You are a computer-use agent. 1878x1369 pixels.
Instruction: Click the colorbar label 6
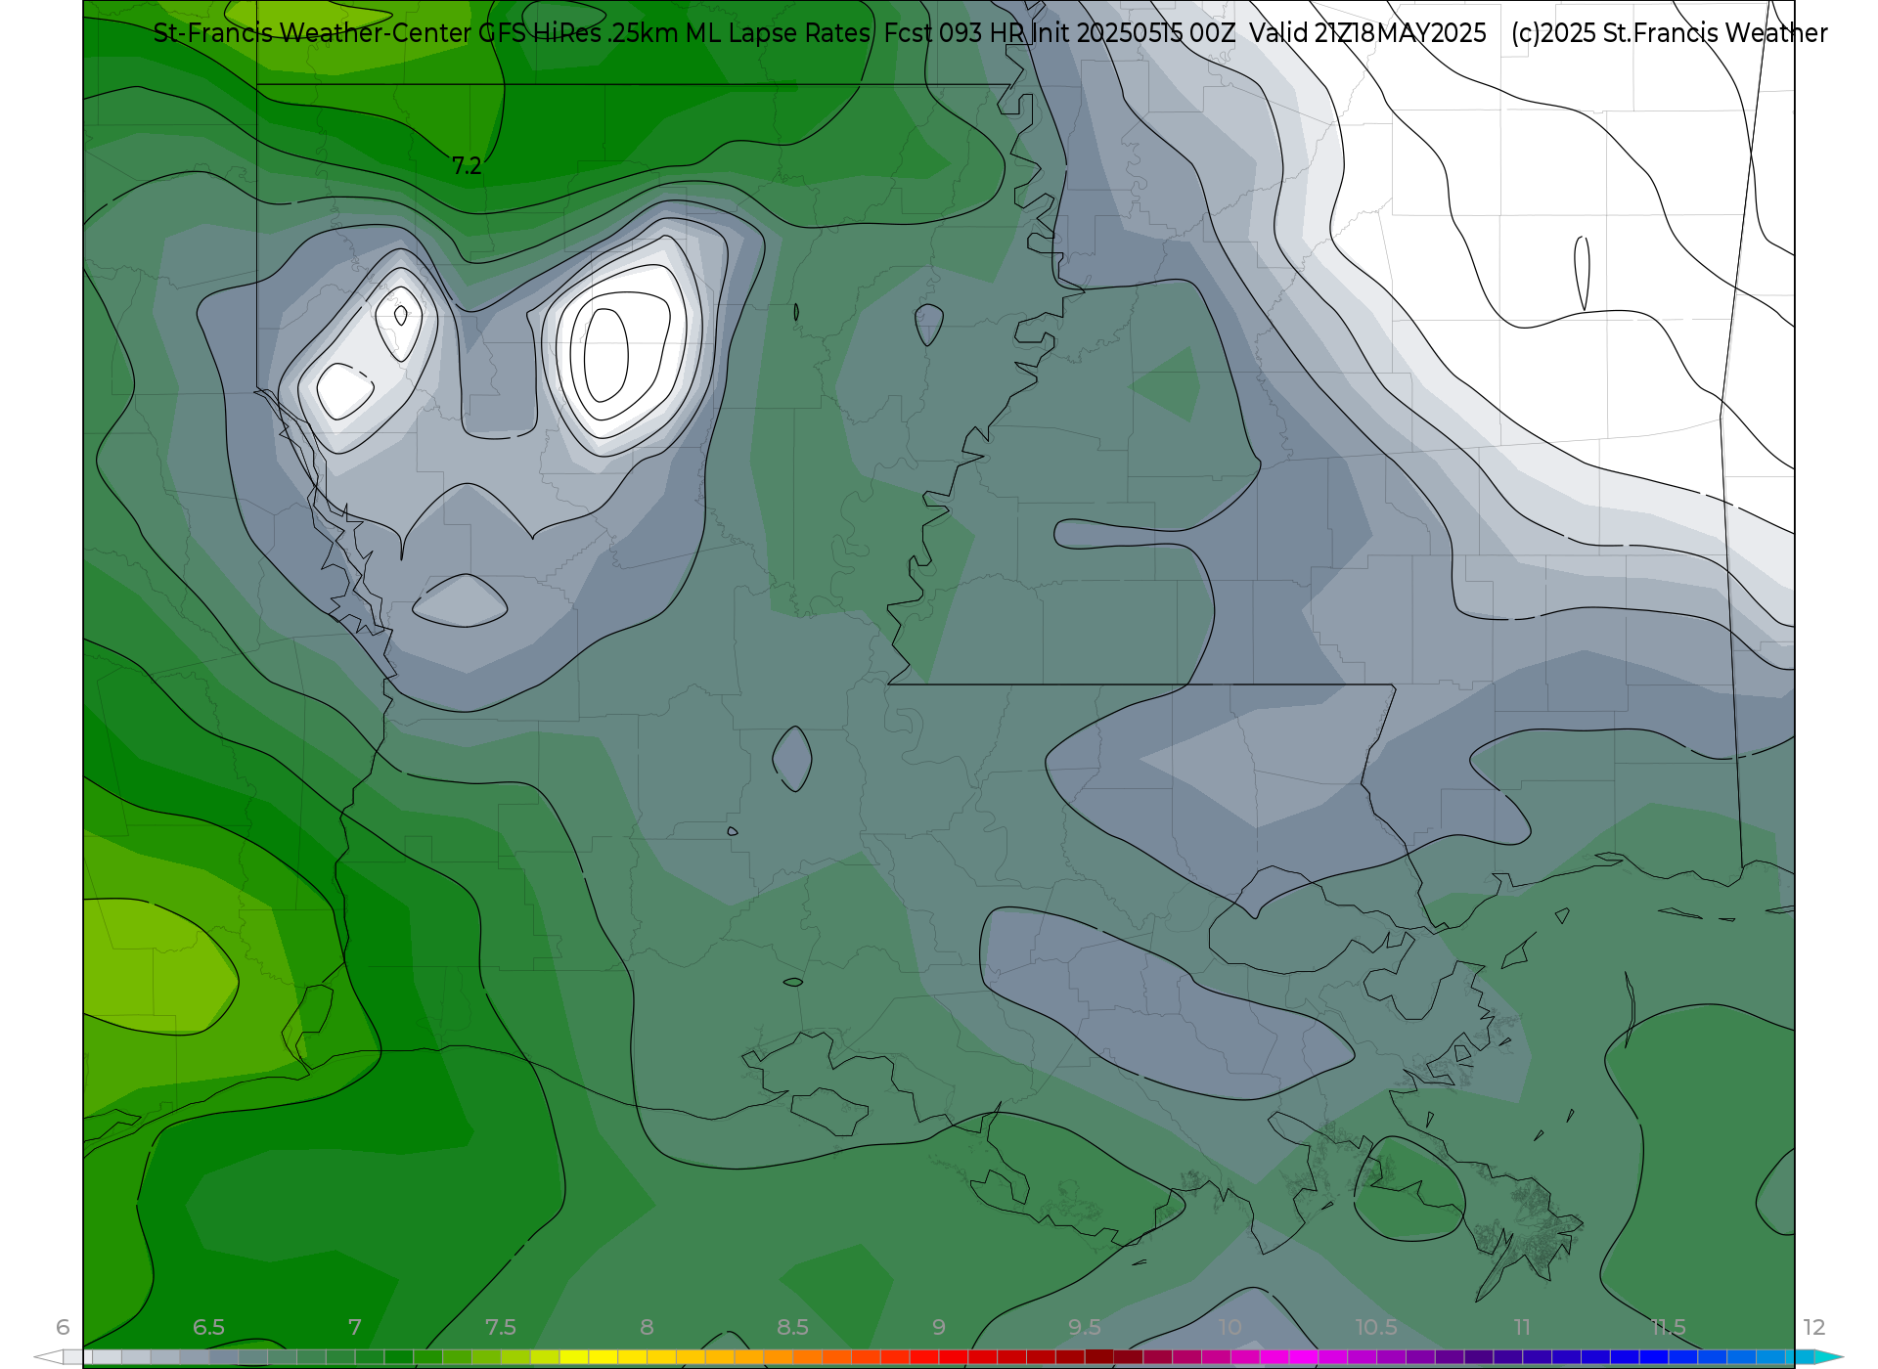click(x=63, y=1327)
